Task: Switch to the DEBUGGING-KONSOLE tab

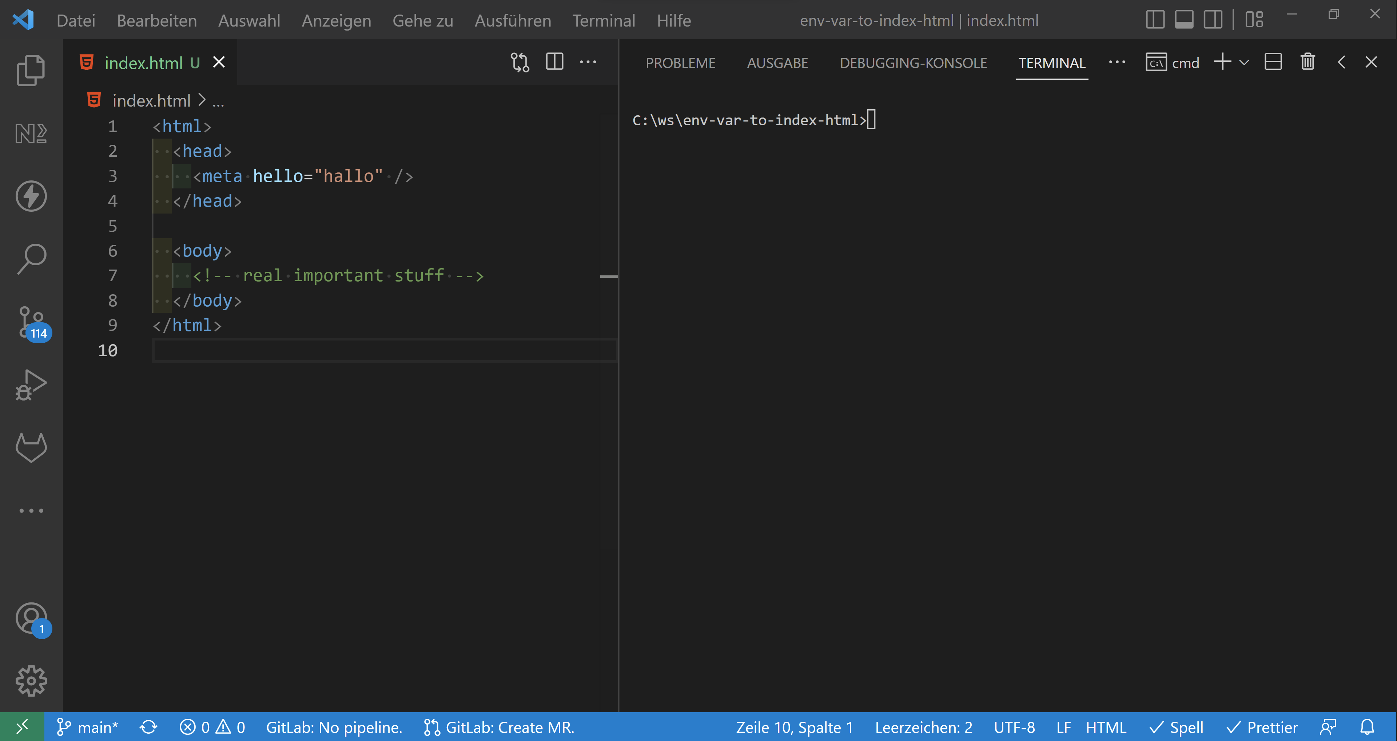Action: tap(913, 63)
